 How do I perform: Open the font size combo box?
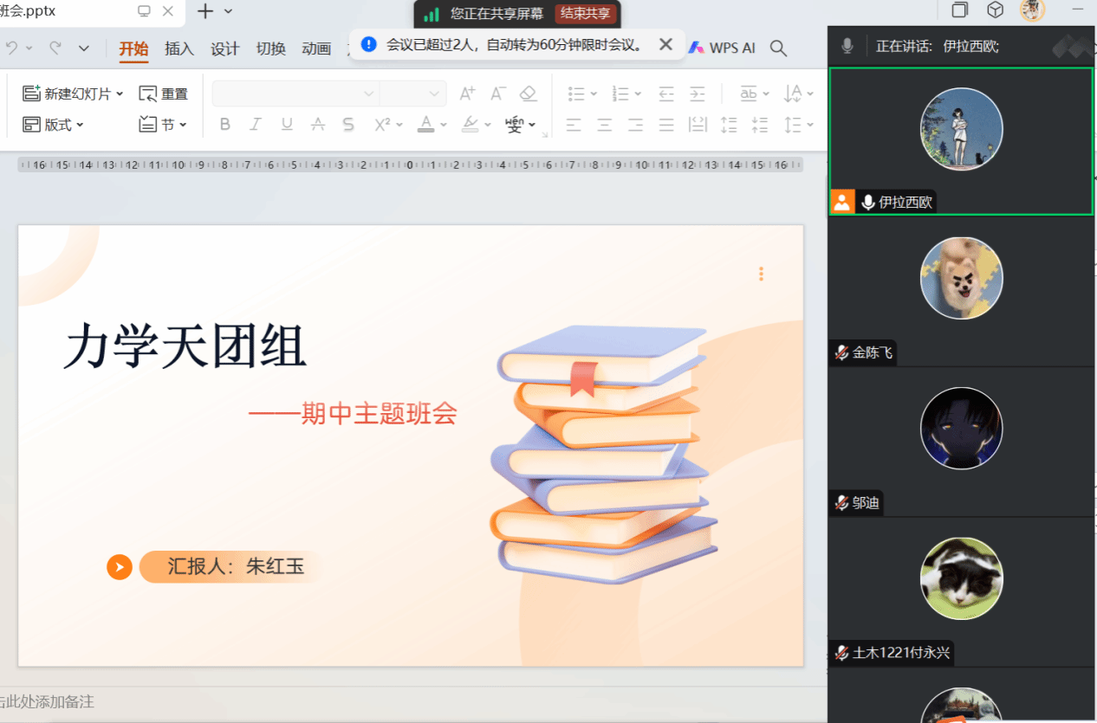pyautogui.click(x=413, y=94)
